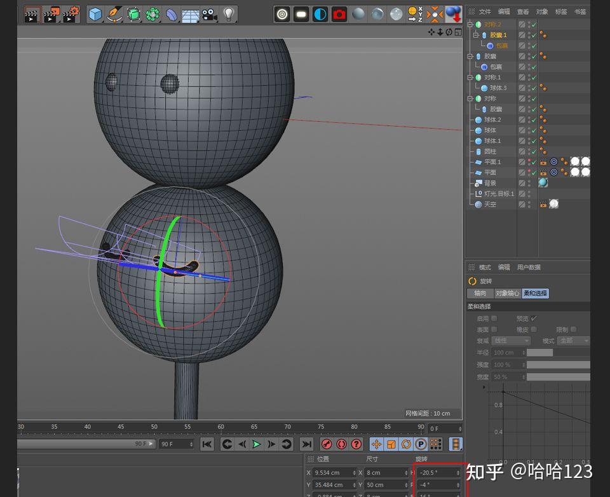Click the Light bulb icon
The height and width of the screenshot is (497, 610).
[x=229, y=14]
